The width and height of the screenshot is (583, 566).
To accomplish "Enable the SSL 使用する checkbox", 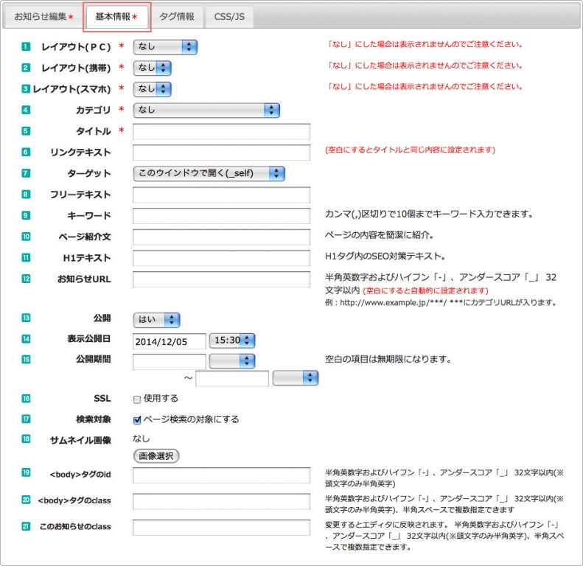I will [137, 399].
